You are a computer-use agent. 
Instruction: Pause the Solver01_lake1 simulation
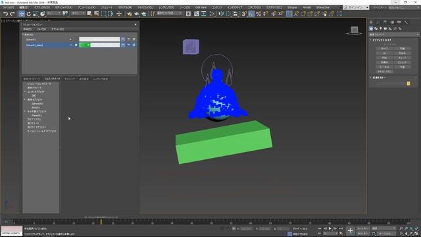point(71,45)
